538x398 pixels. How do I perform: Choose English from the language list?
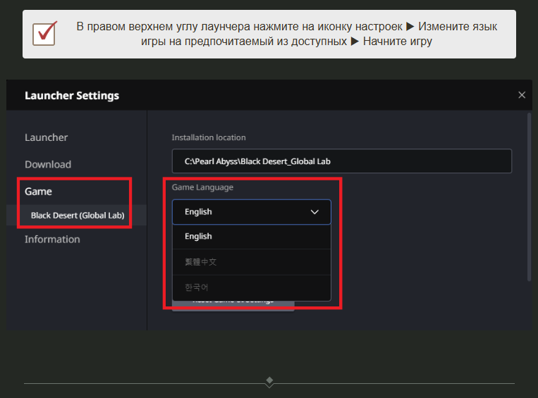252,237
